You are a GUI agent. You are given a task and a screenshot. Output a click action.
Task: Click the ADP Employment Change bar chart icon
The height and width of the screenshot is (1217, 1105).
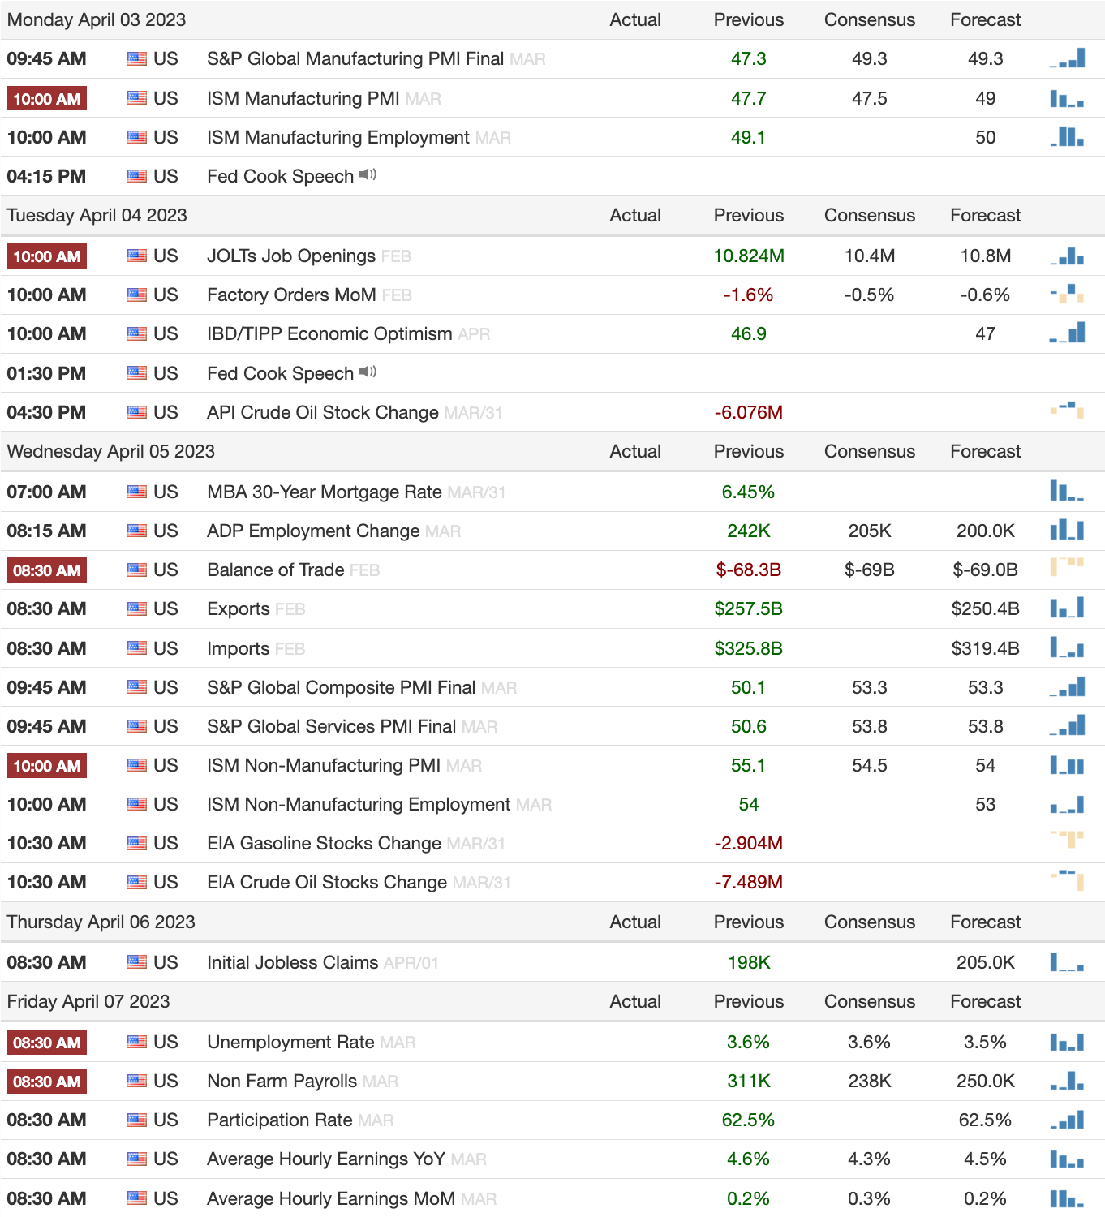pyautogui.click(x=1067, y=531)
